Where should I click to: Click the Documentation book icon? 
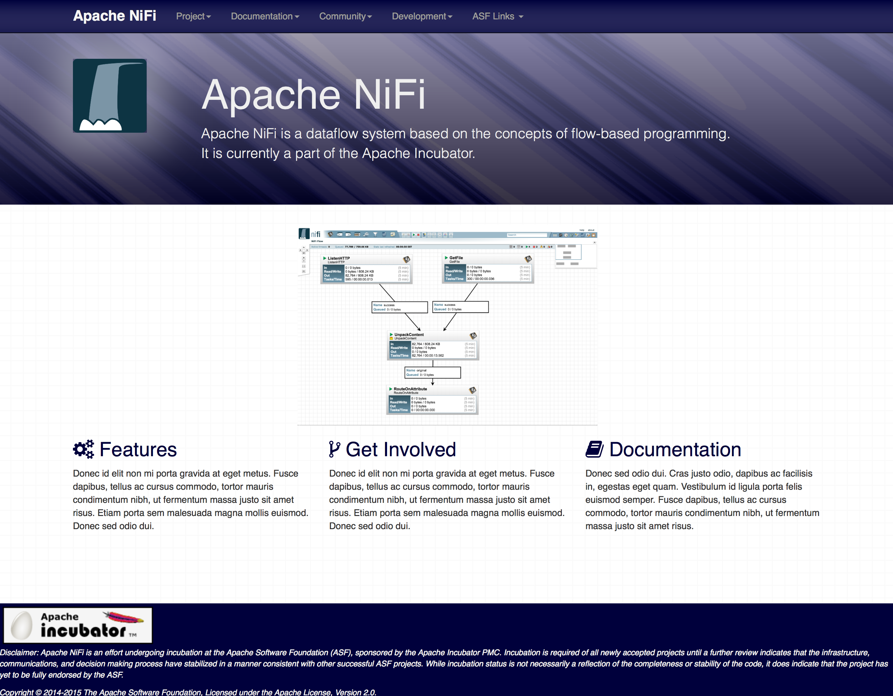pyautogui.click(x=594, y=449)
